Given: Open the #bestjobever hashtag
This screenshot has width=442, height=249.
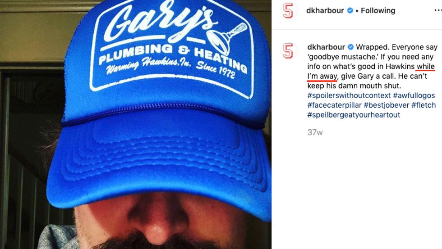Looking at the screenshot, I should (386, 105).
